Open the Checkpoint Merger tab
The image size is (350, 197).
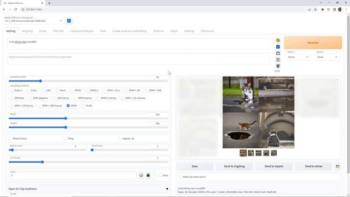click(81, 31)
